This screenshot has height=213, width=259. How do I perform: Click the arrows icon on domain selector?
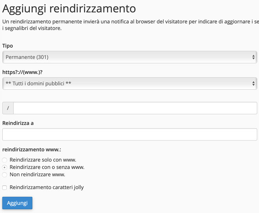click(x=254, y=83)
